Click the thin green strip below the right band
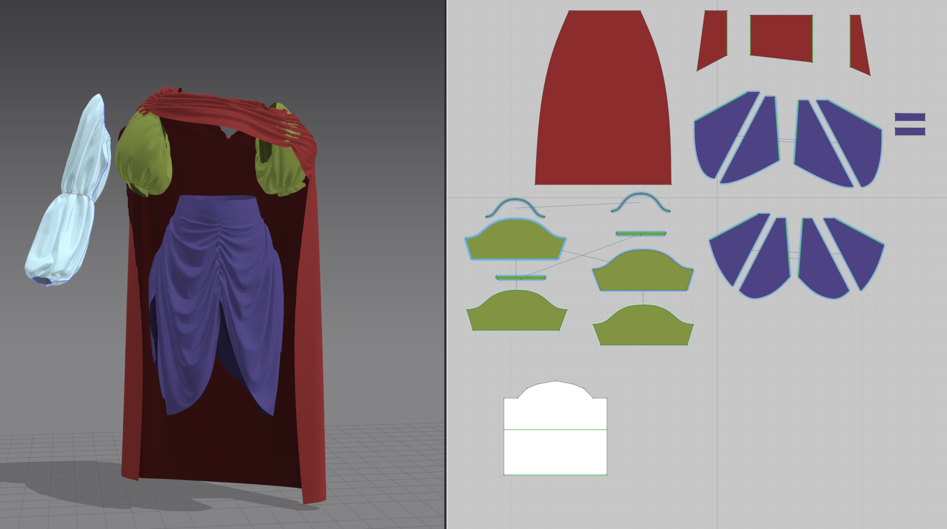 (641, 233)
